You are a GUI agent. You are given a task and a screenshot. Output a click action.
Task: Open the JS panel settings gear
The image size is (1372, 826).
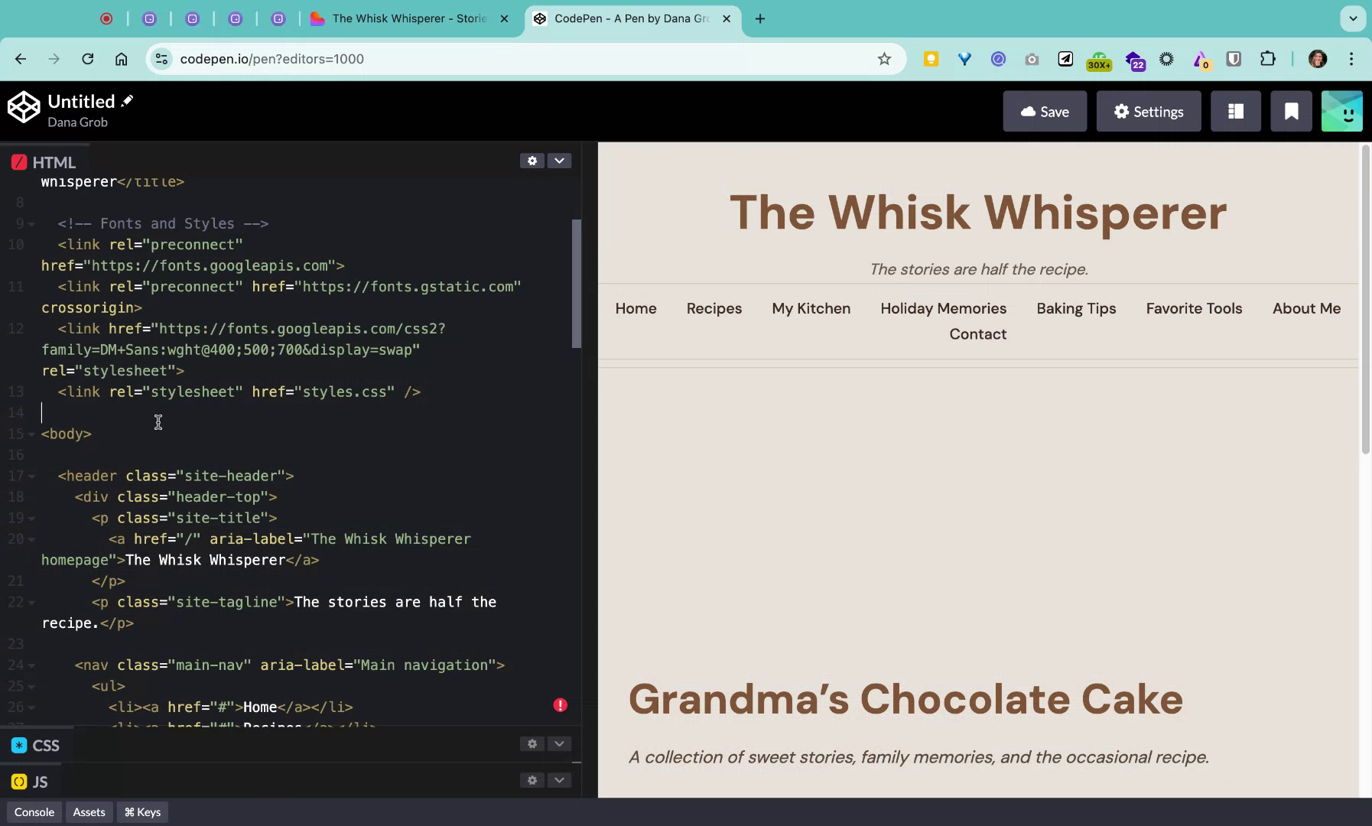532,780
